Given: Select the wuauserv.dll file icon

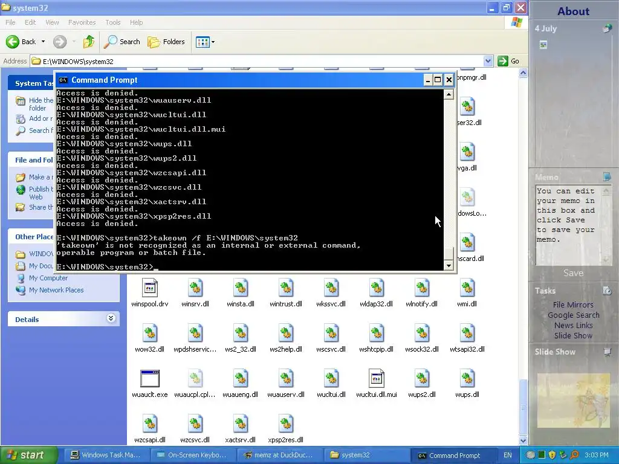Looking at the screenshot, I should (286, 378).
